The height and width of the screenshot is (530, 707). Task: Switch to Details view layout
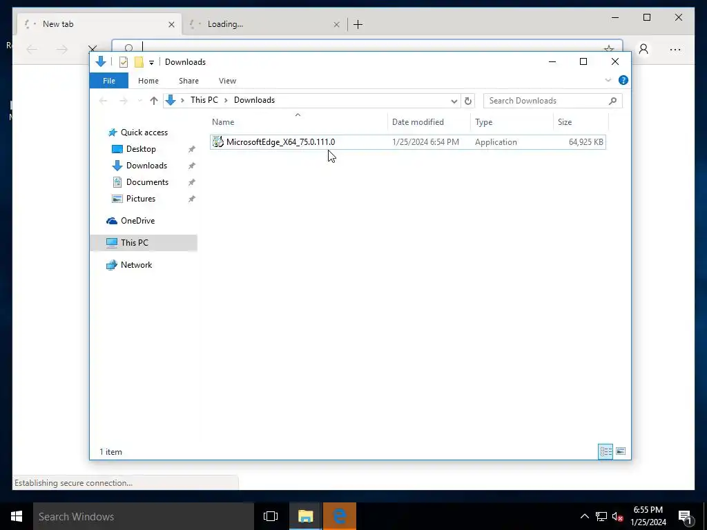(x=606, y=451)
